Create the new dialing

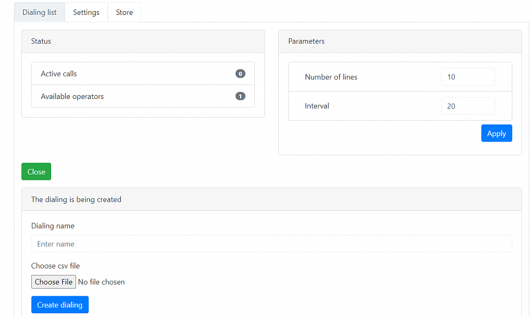[x=60, y=304]
